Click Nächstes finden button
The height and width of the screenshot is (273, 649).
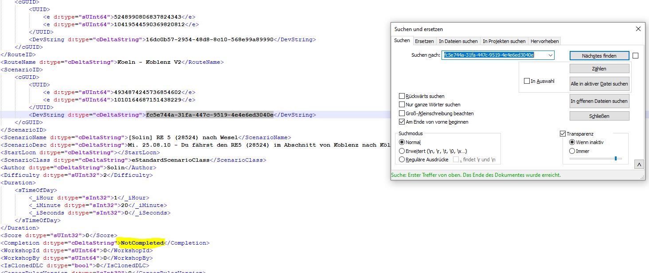click(x=599, y=56)
